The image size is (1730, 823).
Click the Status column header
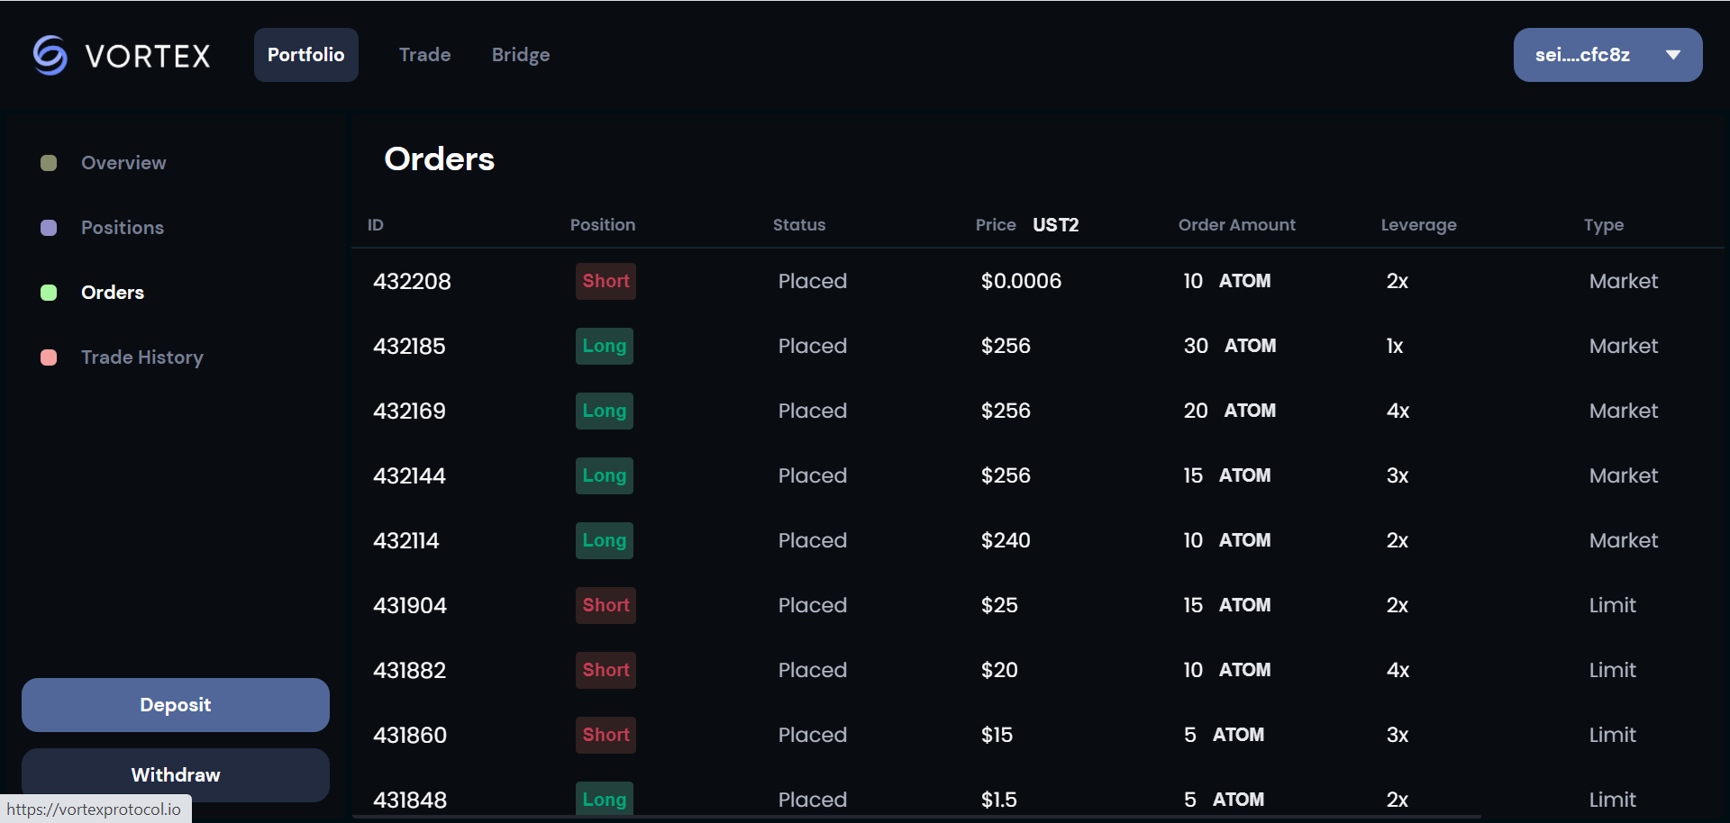[x=799, y=225]
